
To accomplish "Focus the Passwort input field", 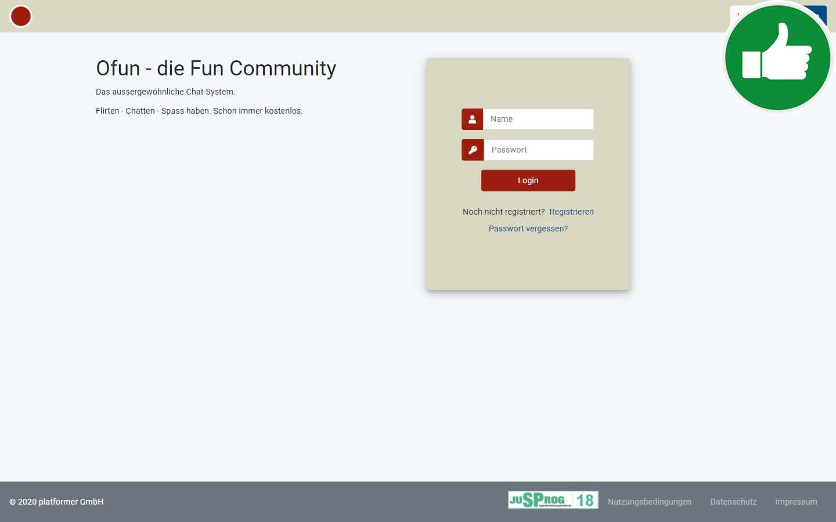I will coord(538,150).
